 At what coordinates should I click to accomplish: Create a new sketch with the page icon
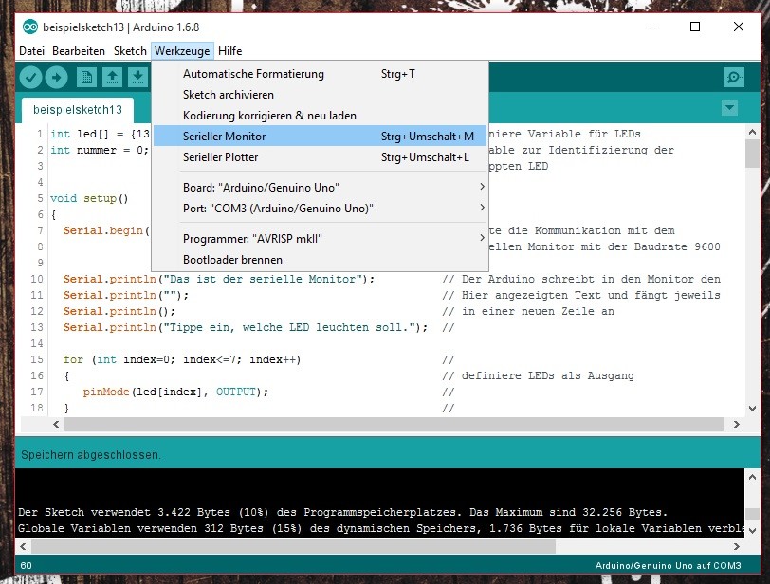[86, 77]
